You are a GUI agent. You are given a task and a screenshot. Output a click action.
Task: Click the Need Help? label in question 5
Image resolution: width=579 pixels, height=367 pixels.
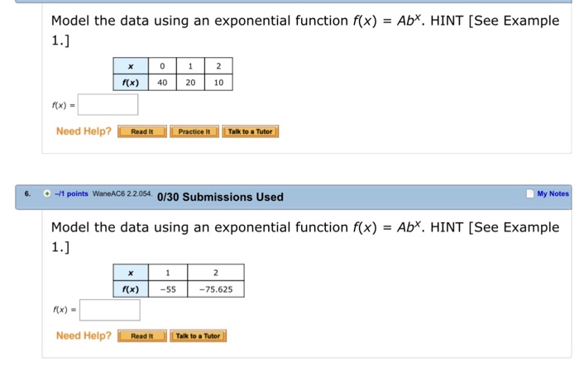coord(84,131)
